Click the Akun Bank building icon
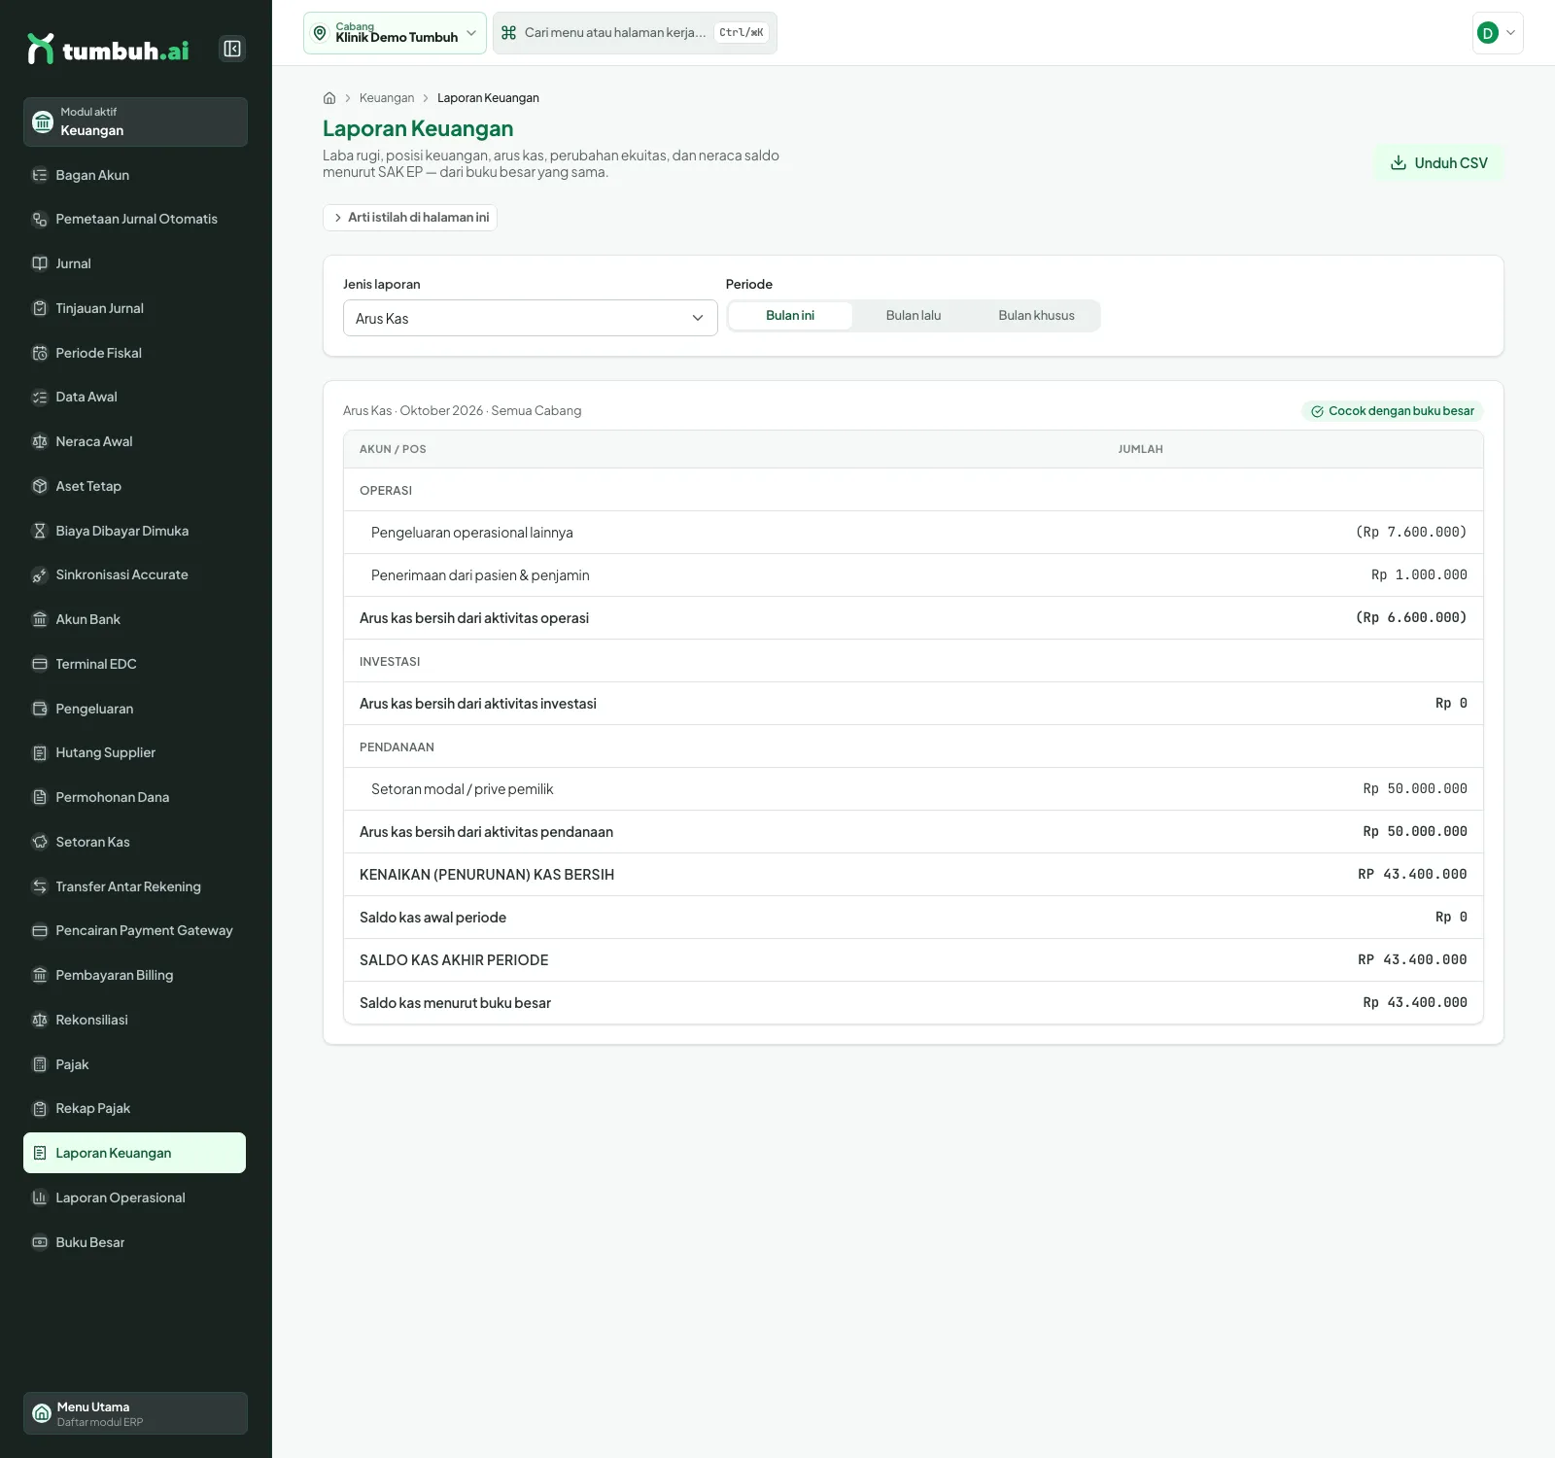This screenshot has height=1458, width=1555. tap(40, 619)
